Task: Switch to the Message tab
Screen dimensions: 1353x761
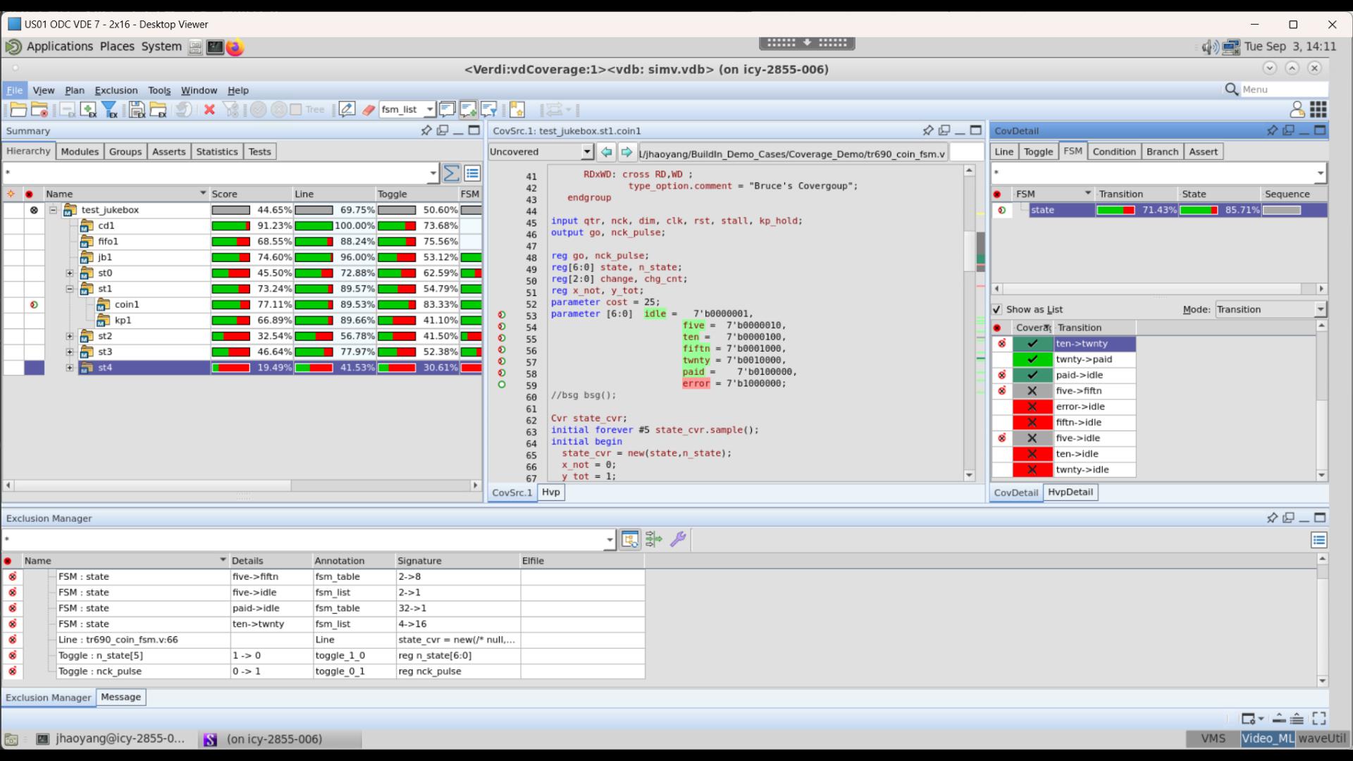Action: 121,697
